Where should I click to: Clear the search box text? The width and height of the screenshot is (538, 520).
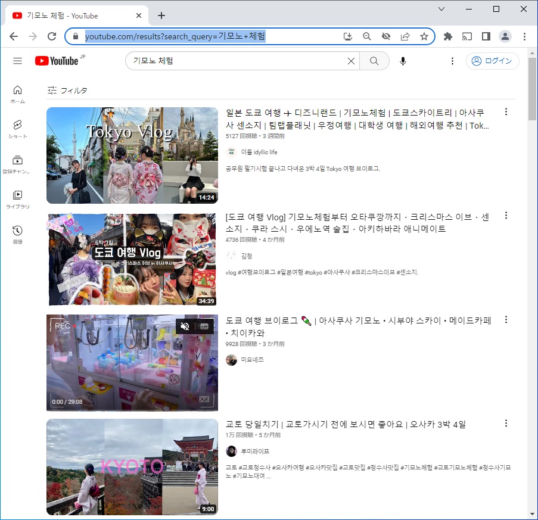point(351,61)
